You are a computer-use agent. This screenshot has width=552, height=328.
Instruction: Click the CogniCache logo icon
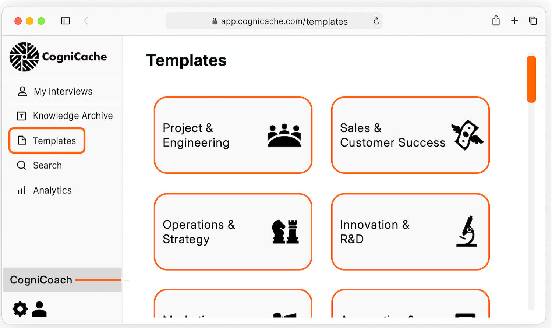(x=24, y=57)
